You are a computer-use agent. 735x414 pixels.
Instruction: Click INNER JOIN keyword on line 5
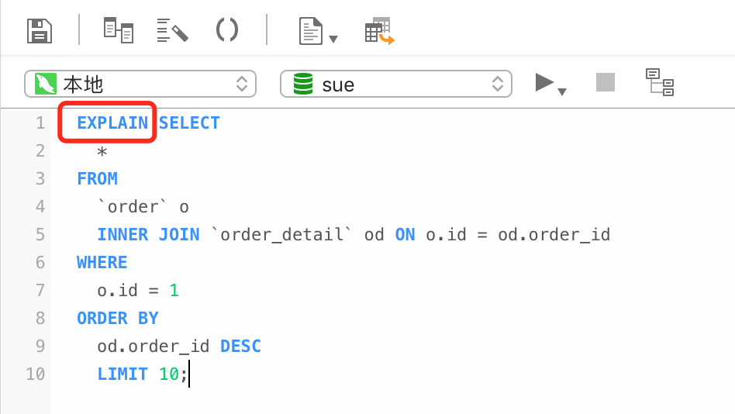pyautogui.click(x=149, y=234)
